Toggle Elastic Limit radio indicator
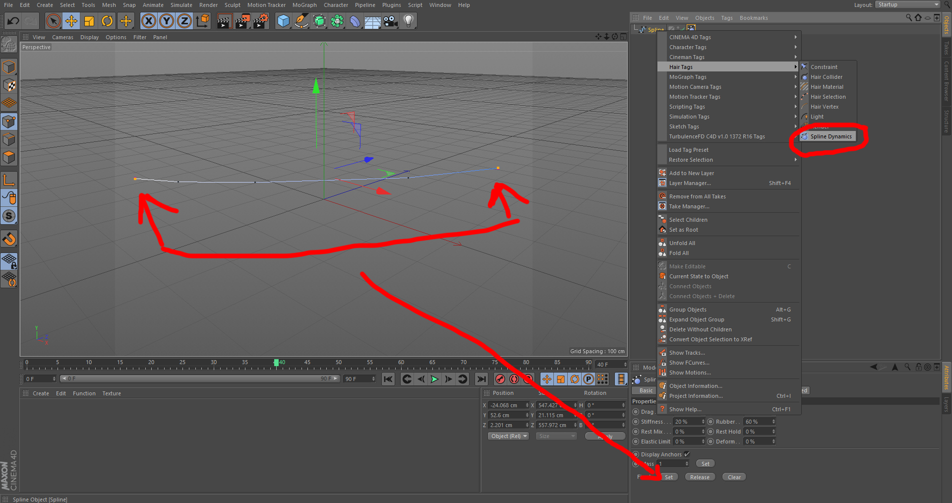Image resolution: width=952 pixels, height=503 pixels. coord(636,441)
